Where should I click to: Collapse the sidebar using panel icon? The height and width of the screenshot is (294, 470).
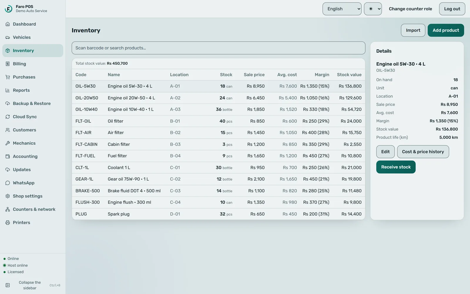[8, 285]
